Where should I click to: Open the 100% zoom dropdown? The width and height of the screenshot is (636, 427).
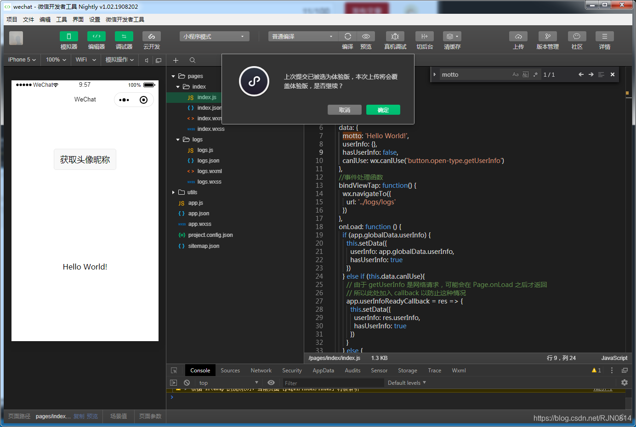(x=56, y=60)
